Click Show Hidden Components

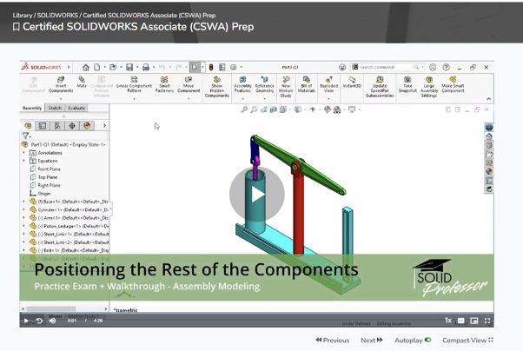[217, 87]
